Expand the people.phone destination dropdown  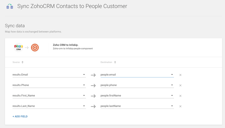pyautogui.click(x=172, y=85)
